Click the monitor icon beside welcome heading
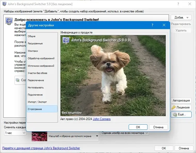196x153 pixels. pyautogui.click(x=9, y=21)
